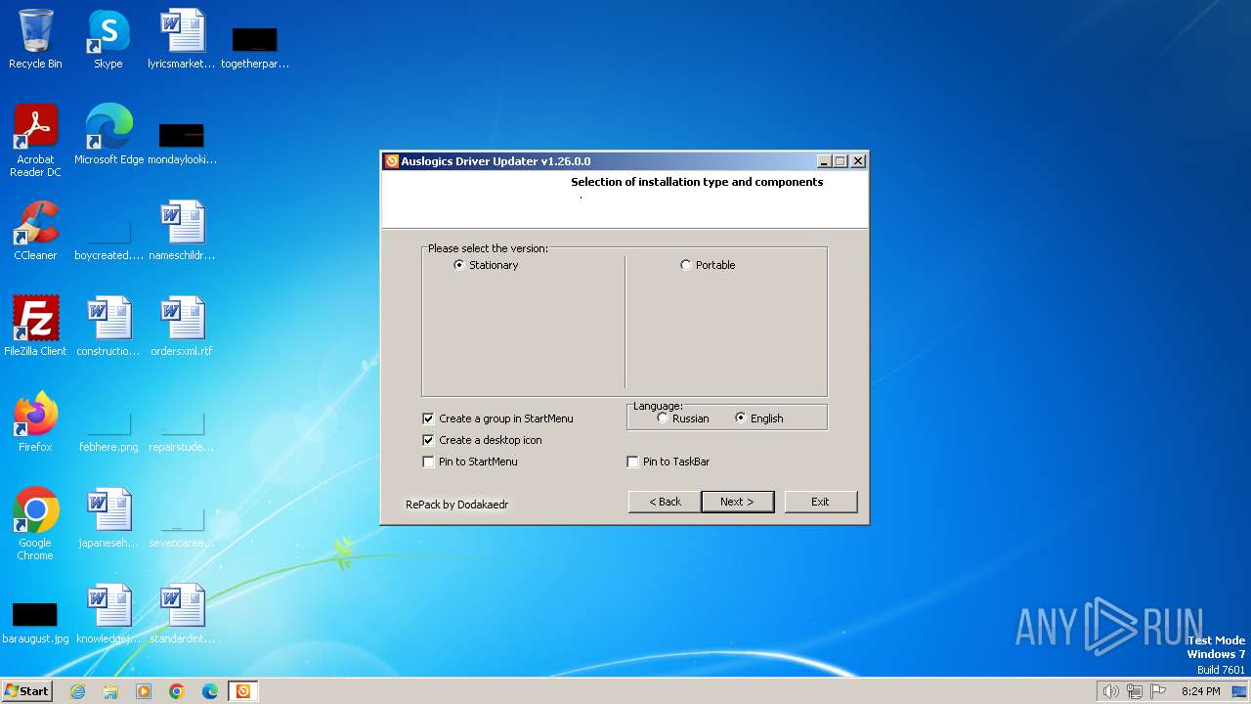This screenshot has height=704, width=1251.
Task: Launch CCleaner desktop shortcut
Action: tap(35, 231)
